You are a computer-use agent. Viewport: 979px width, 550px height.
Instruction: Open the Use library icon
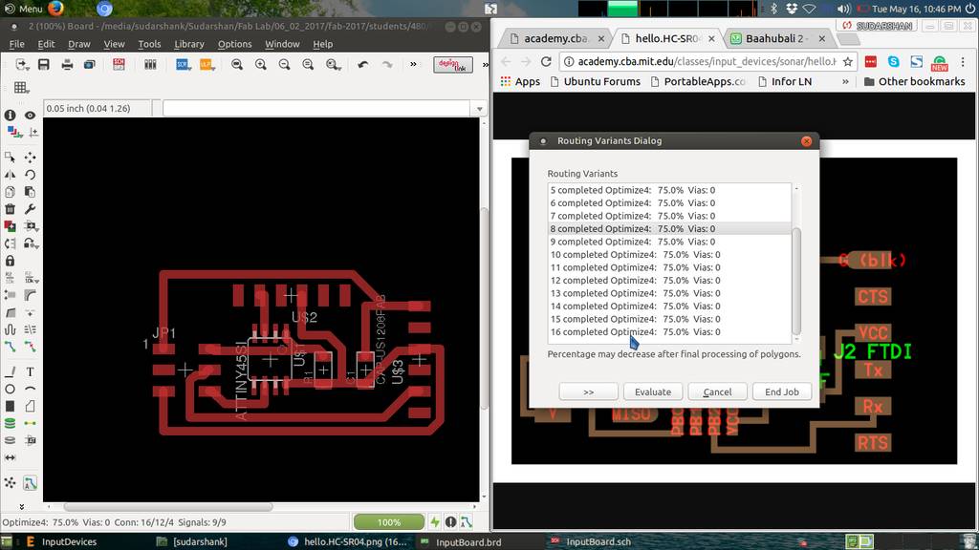[x=150, y=64]
